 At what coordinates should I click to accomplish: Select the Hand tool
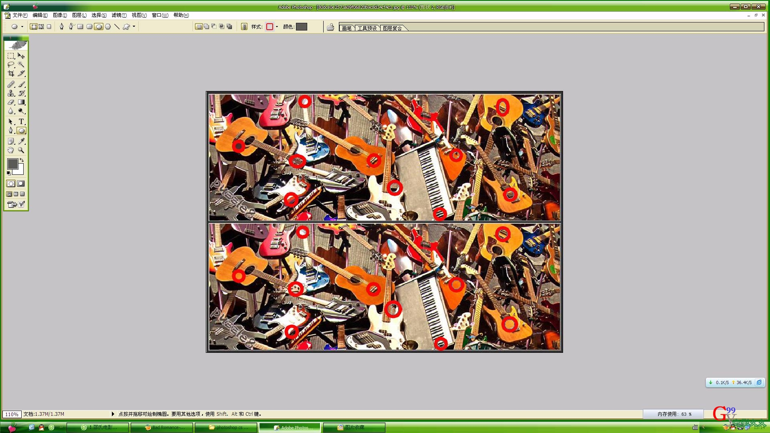click(x=11, y=150)
